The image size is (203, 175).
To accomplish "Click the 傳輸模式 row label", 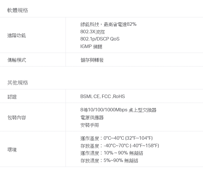I will point(17,60).
